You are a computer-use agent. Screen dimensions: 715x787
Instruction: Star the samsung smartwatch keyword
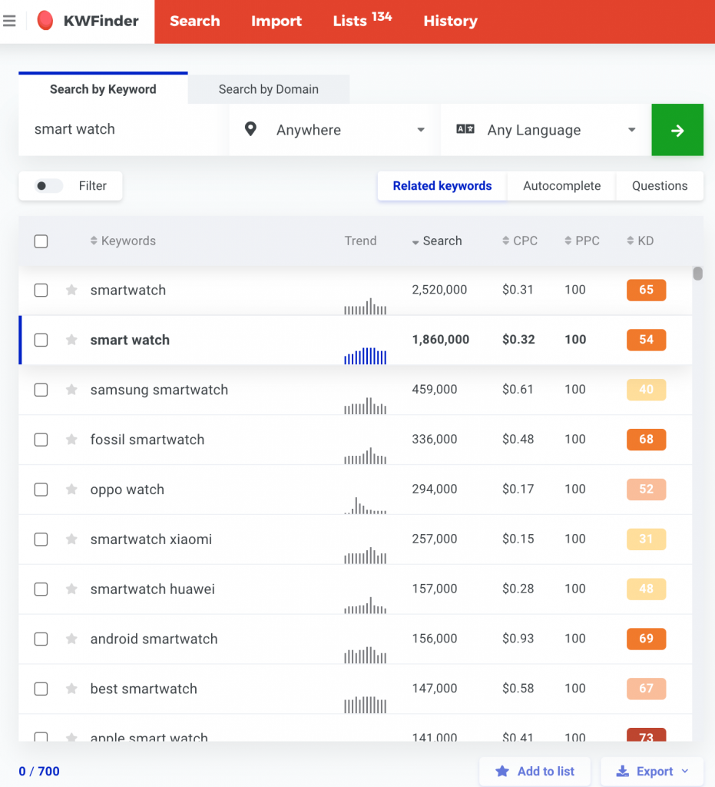(71, 390)
